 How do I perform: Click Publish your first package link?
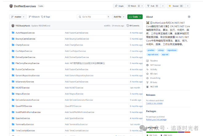coord(156,120)
